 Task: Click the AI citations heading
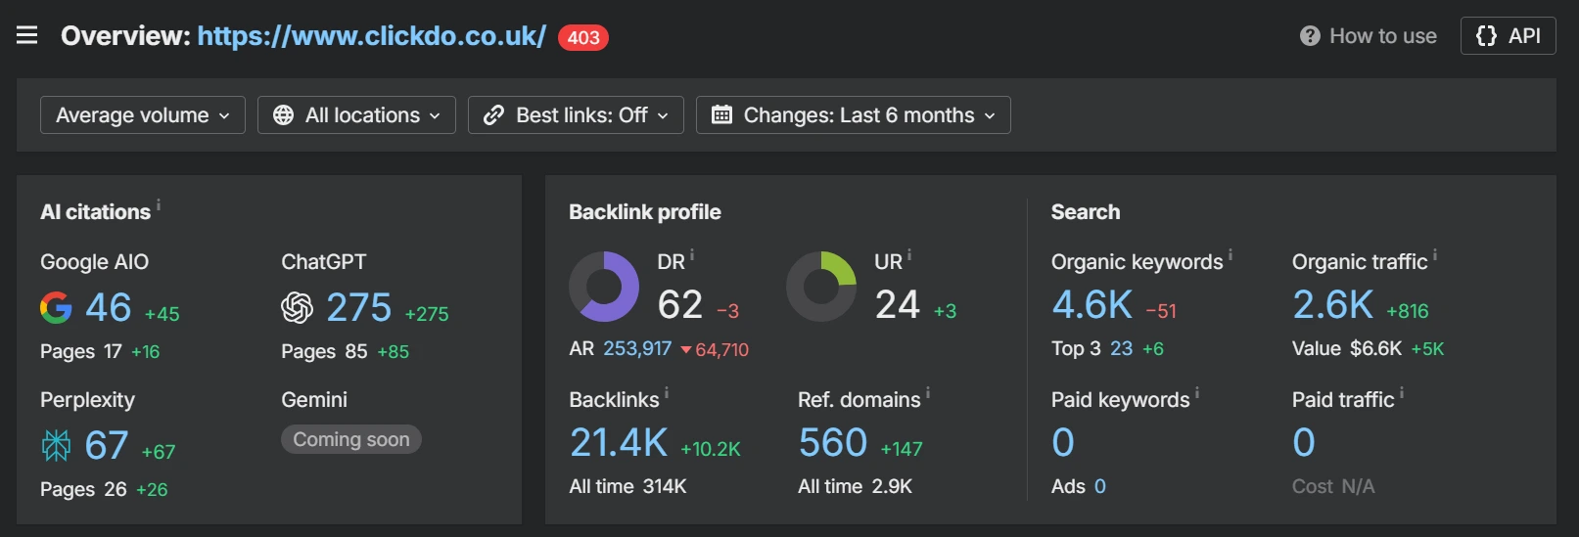pos(95,212)
